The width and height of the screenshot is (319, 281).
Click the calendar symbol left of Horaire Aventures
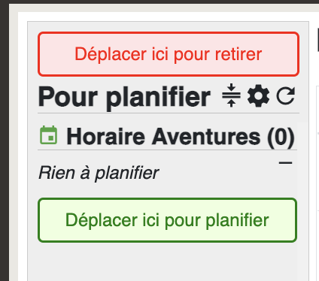click(49, 135)
